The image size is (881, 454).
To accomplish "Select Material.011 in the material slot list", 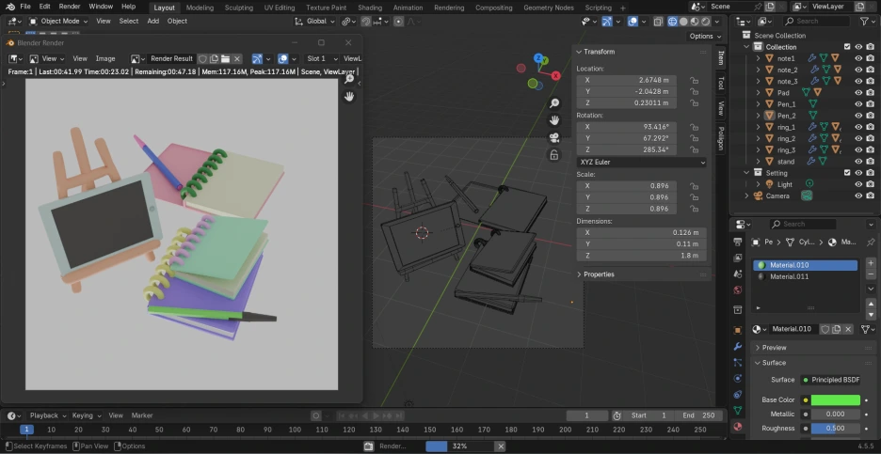I will pos(789,277).
